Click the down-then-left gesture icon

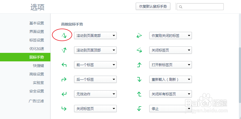tap(64, 94)
